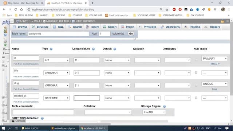The height and width of the screenshot is (131, 233).
Task: Open DATETIME type dropdown for created_at
Action: click(x=56, y=98)
